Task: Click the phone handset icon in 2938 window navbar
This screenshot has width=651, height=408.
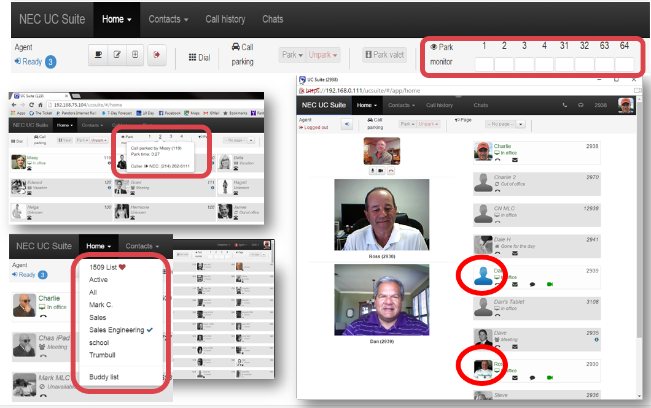Action: tap(564, 106)
